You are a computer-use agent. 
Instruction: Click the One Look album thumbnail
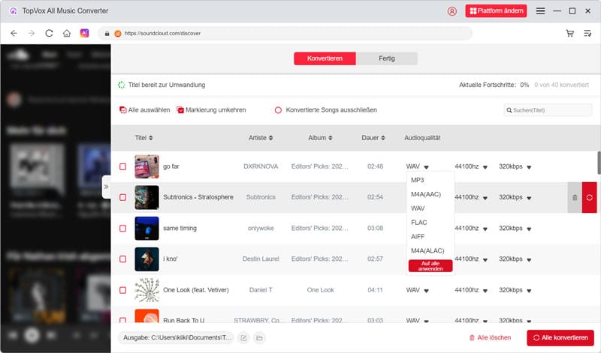point(146,290)
